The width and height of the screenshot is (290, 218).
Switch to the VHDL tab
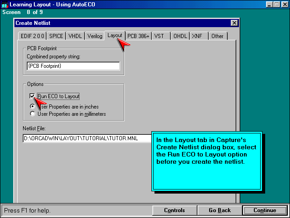(75, 36)
